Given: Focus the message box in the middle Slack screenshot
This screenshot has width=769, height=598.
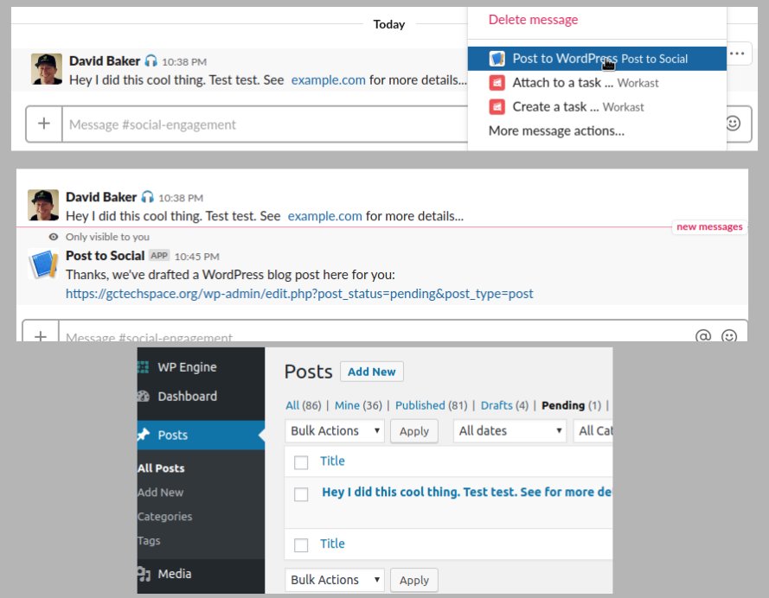Looking at the screenshot, I should pyautogui.click(x=373, y=332).
